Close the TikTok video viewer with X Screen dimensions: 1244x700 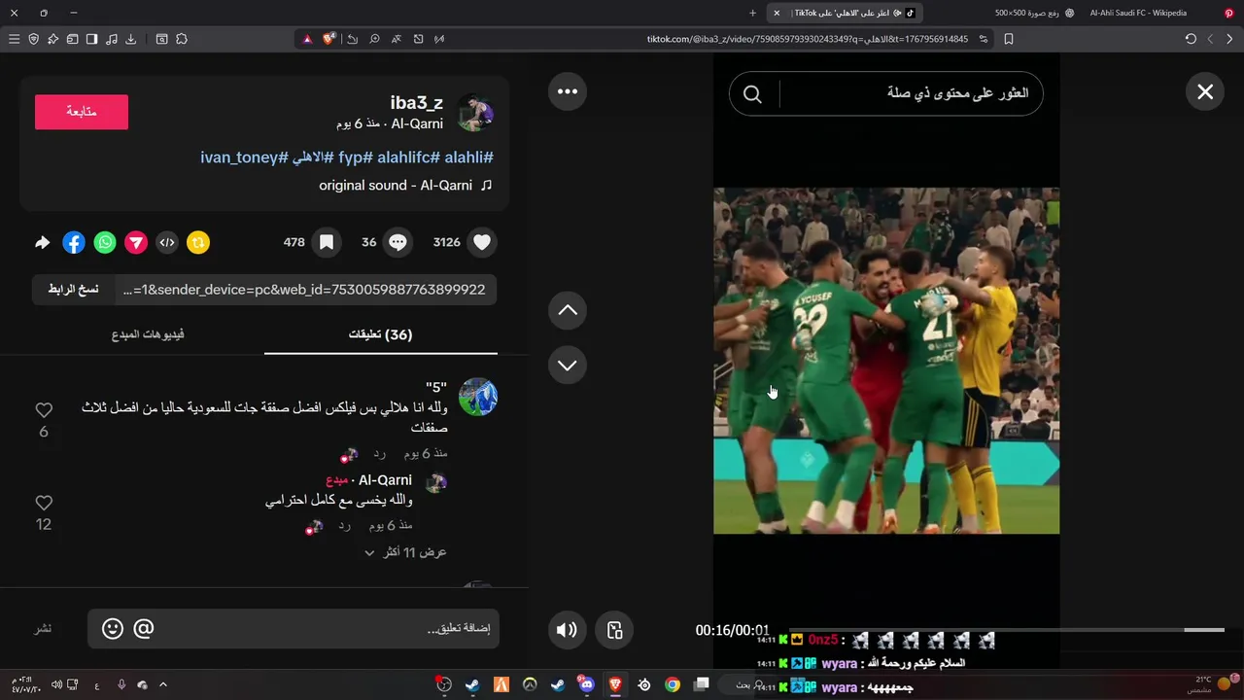coord(1205,91)
